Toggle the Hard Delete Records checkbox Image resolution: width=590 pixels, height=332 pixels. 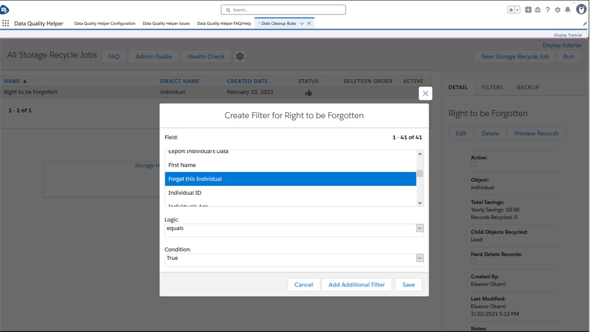pyautogui.click(x=474, y=261)
